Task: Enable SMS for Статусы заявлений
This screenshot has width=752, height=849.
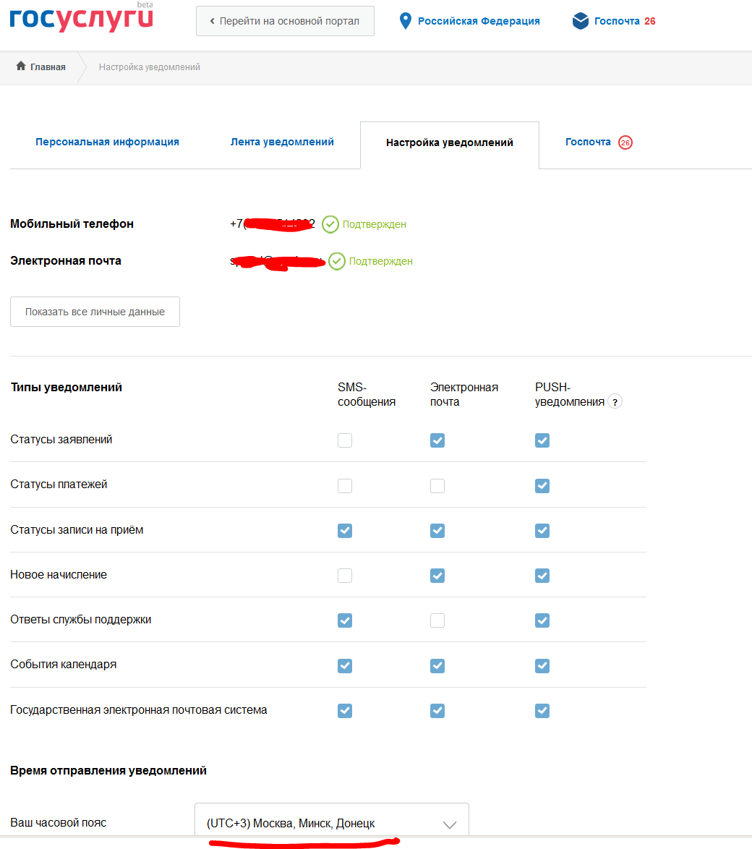Action: pyautogui.click(x=345, y=440)
